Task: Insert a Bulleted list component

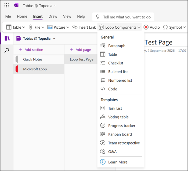Action: coord(121,72)
